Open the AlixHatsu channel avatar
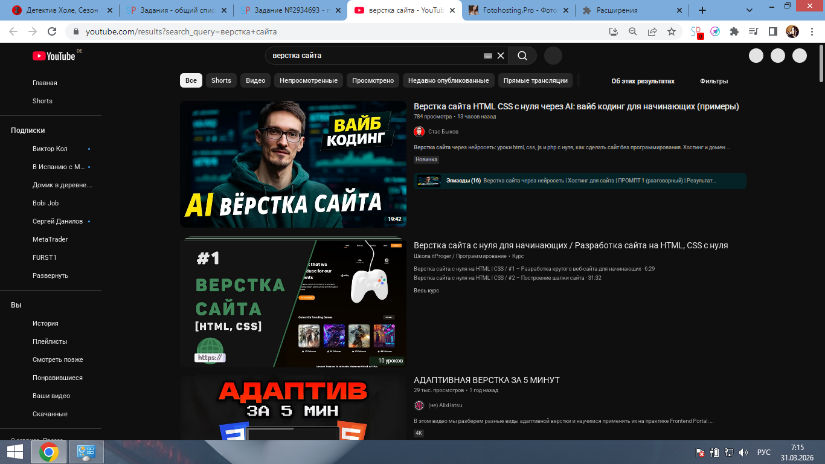825x464 pixels. 419,405
